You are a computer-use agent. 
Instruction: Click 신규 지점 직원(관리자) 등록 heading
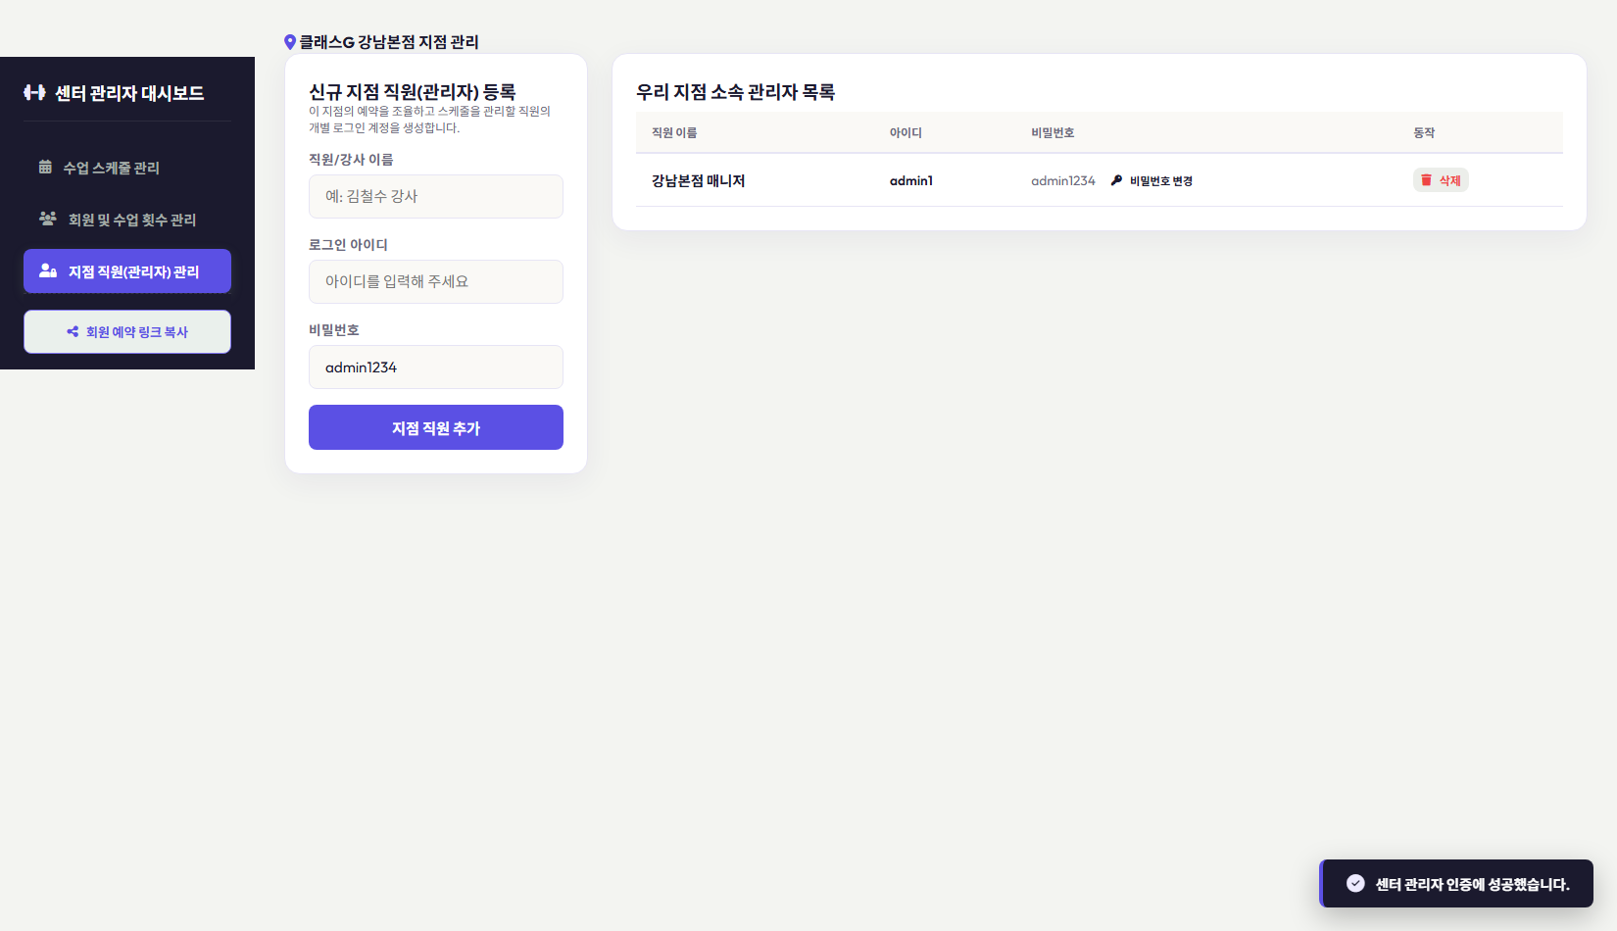pos(412,92)
